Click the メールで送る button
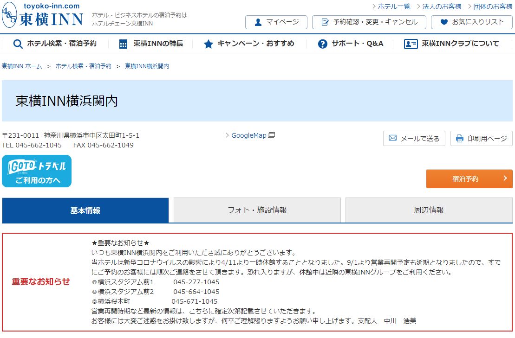This screenshot has width=515, height=338. pyautogui.click(x=414, y=138)
